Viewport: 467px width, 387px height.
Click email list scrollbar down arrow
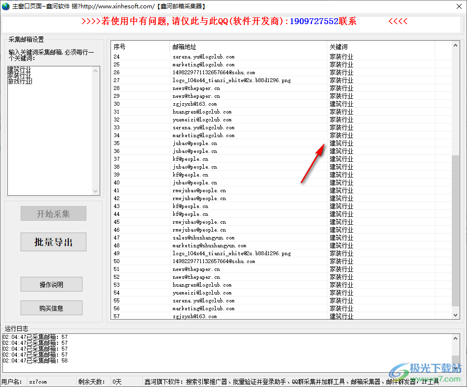(x=456, y=315)
